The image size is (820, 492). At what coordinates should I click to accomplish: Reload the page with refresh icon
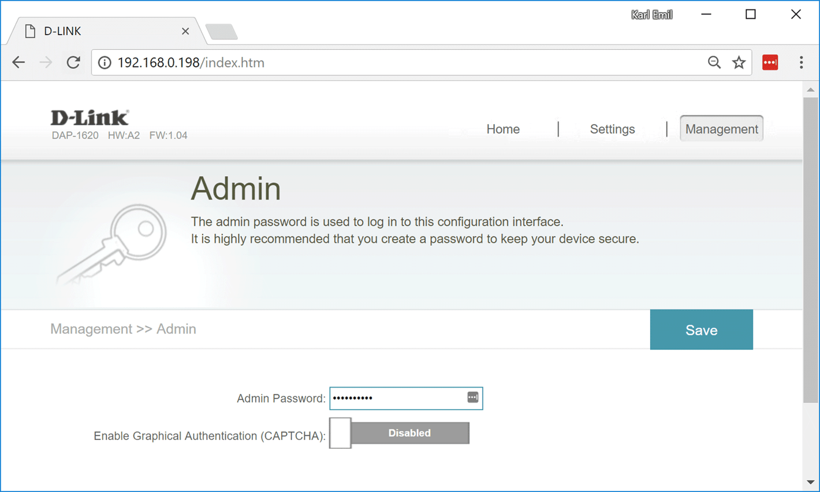pyautogui.click(x=73, y=63)
